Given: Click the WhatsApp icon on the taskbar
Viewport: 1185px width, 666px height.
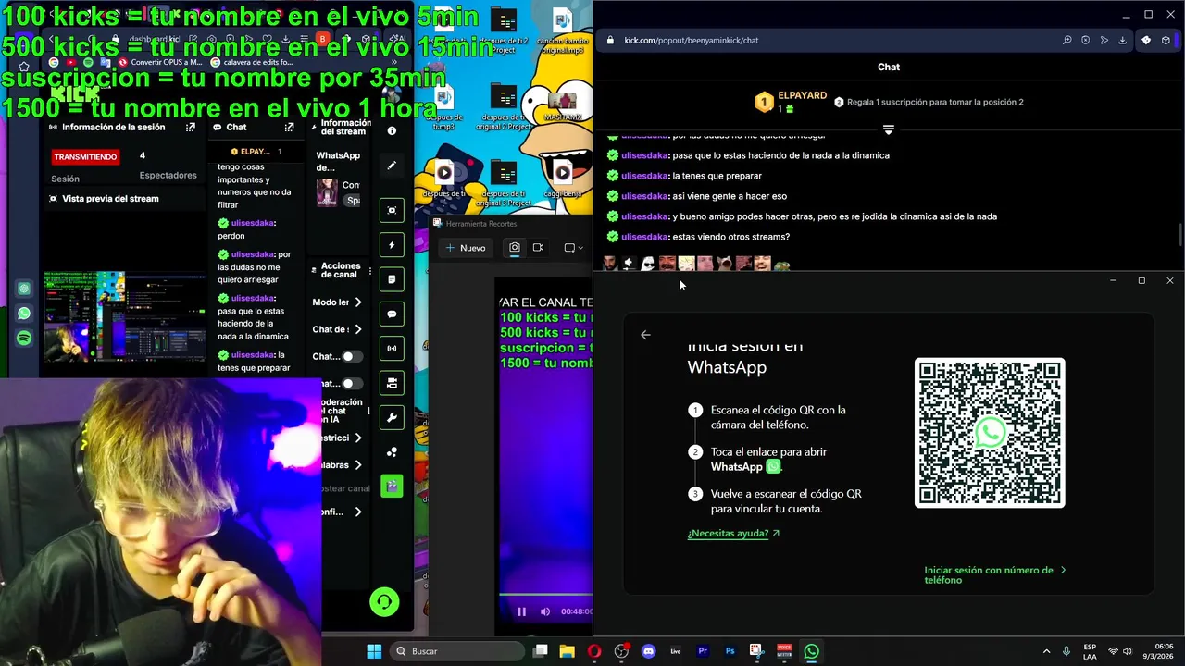Looking at the screenshot, I should (x=811, y=651).
